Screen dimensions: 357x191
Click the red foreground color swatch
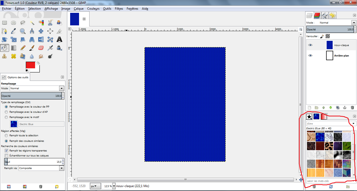pos(30,65)
